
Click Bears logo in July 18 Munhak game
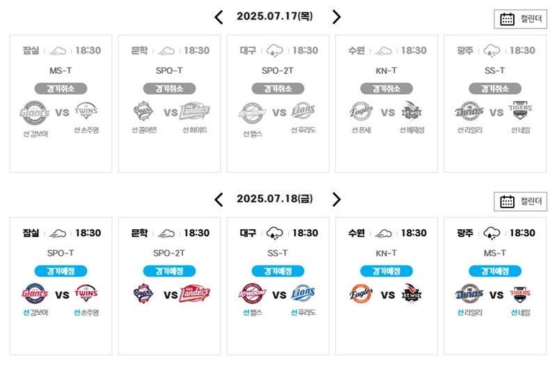click(x=143, y=293)
